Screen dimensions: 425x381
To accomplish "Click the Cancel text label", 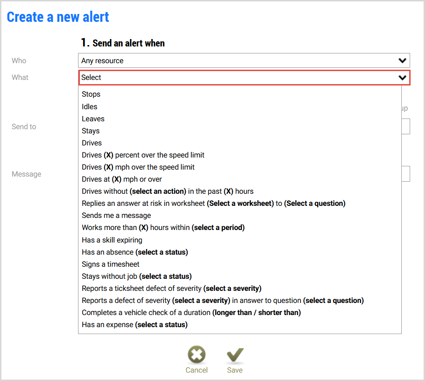I will coord(196,370).
